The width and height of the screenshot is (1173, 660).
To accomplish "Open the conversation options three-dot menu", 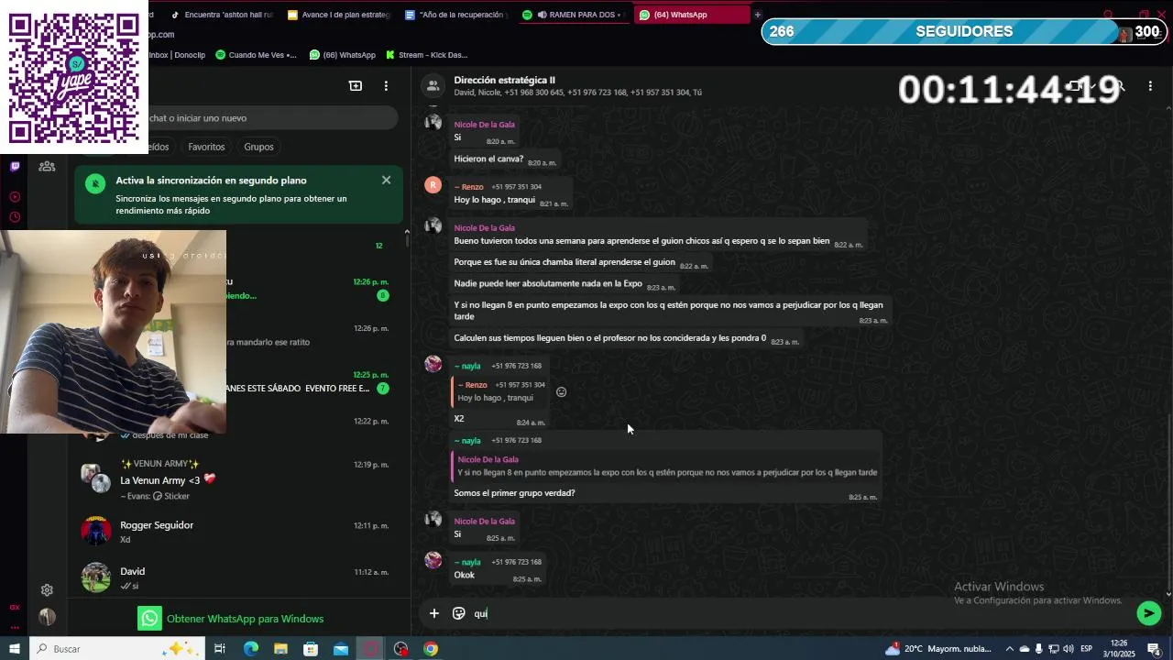I will (1150, 86).
